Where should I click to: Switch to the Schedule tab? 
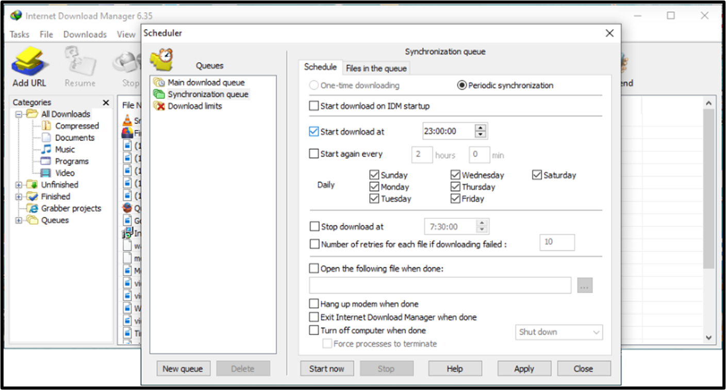click(320, 67)
